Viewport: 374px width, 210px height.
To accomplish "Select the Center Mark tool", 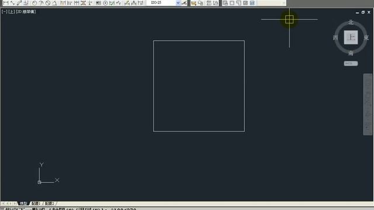I will (105, 3).
